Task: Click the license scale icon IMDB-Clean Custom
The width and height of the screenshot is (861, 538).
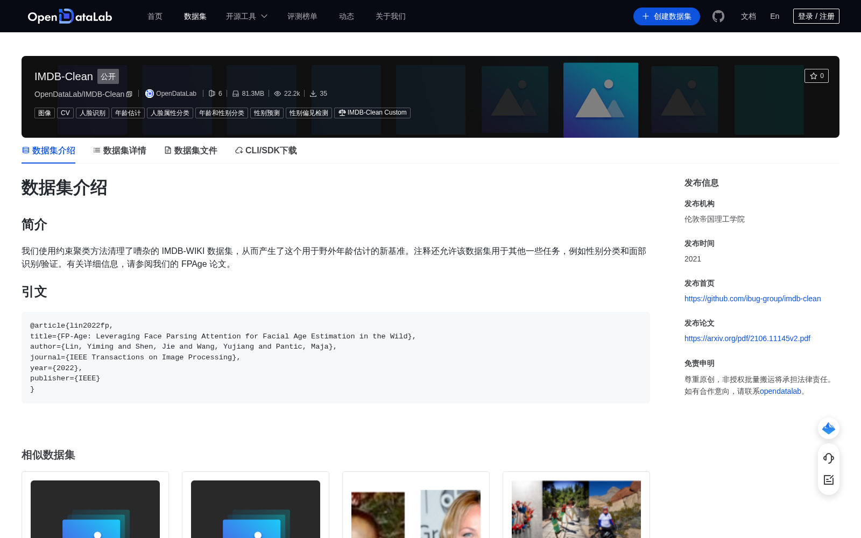Action: (342, 112)
